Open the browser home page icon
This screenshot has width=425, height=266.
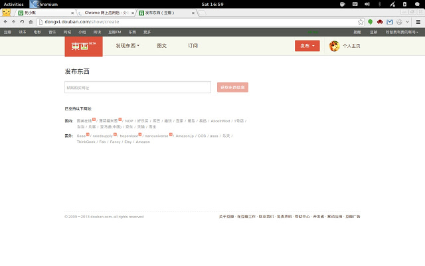31,22
